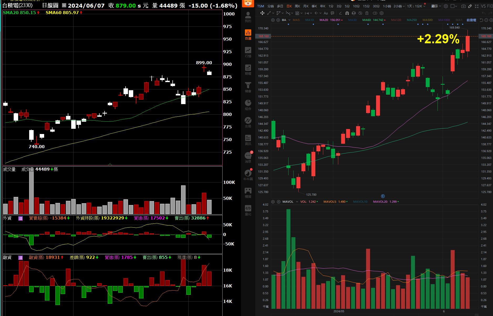
Task: Toggle the MA5 line label
Action: click(x=296, y=20)
